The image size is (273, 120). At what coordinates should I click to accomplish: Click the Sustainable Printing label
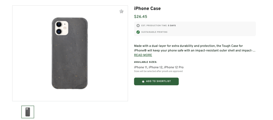(154, 32)
